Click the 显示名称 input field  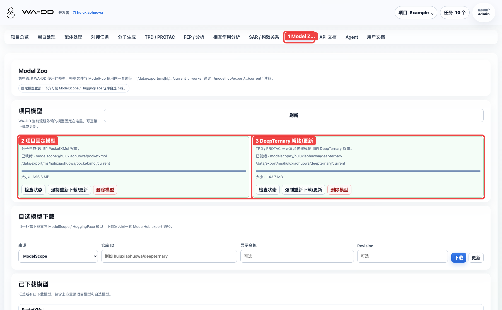pos(297,256)
